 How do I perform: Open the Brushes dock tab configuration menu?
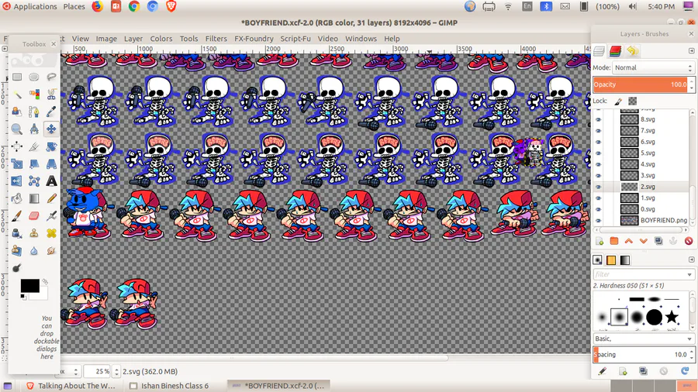click(x=691, y=259)
